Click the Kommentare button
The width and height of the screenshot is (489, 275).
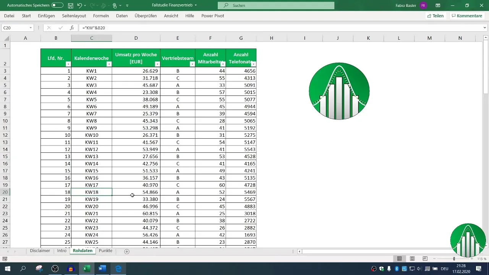pyautogui.click(x=467, y=16)
